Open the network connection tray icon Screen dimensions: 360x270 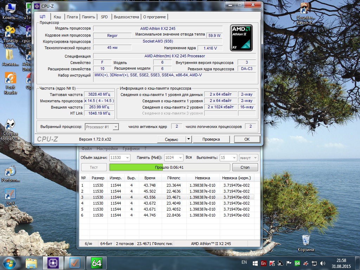314,263
